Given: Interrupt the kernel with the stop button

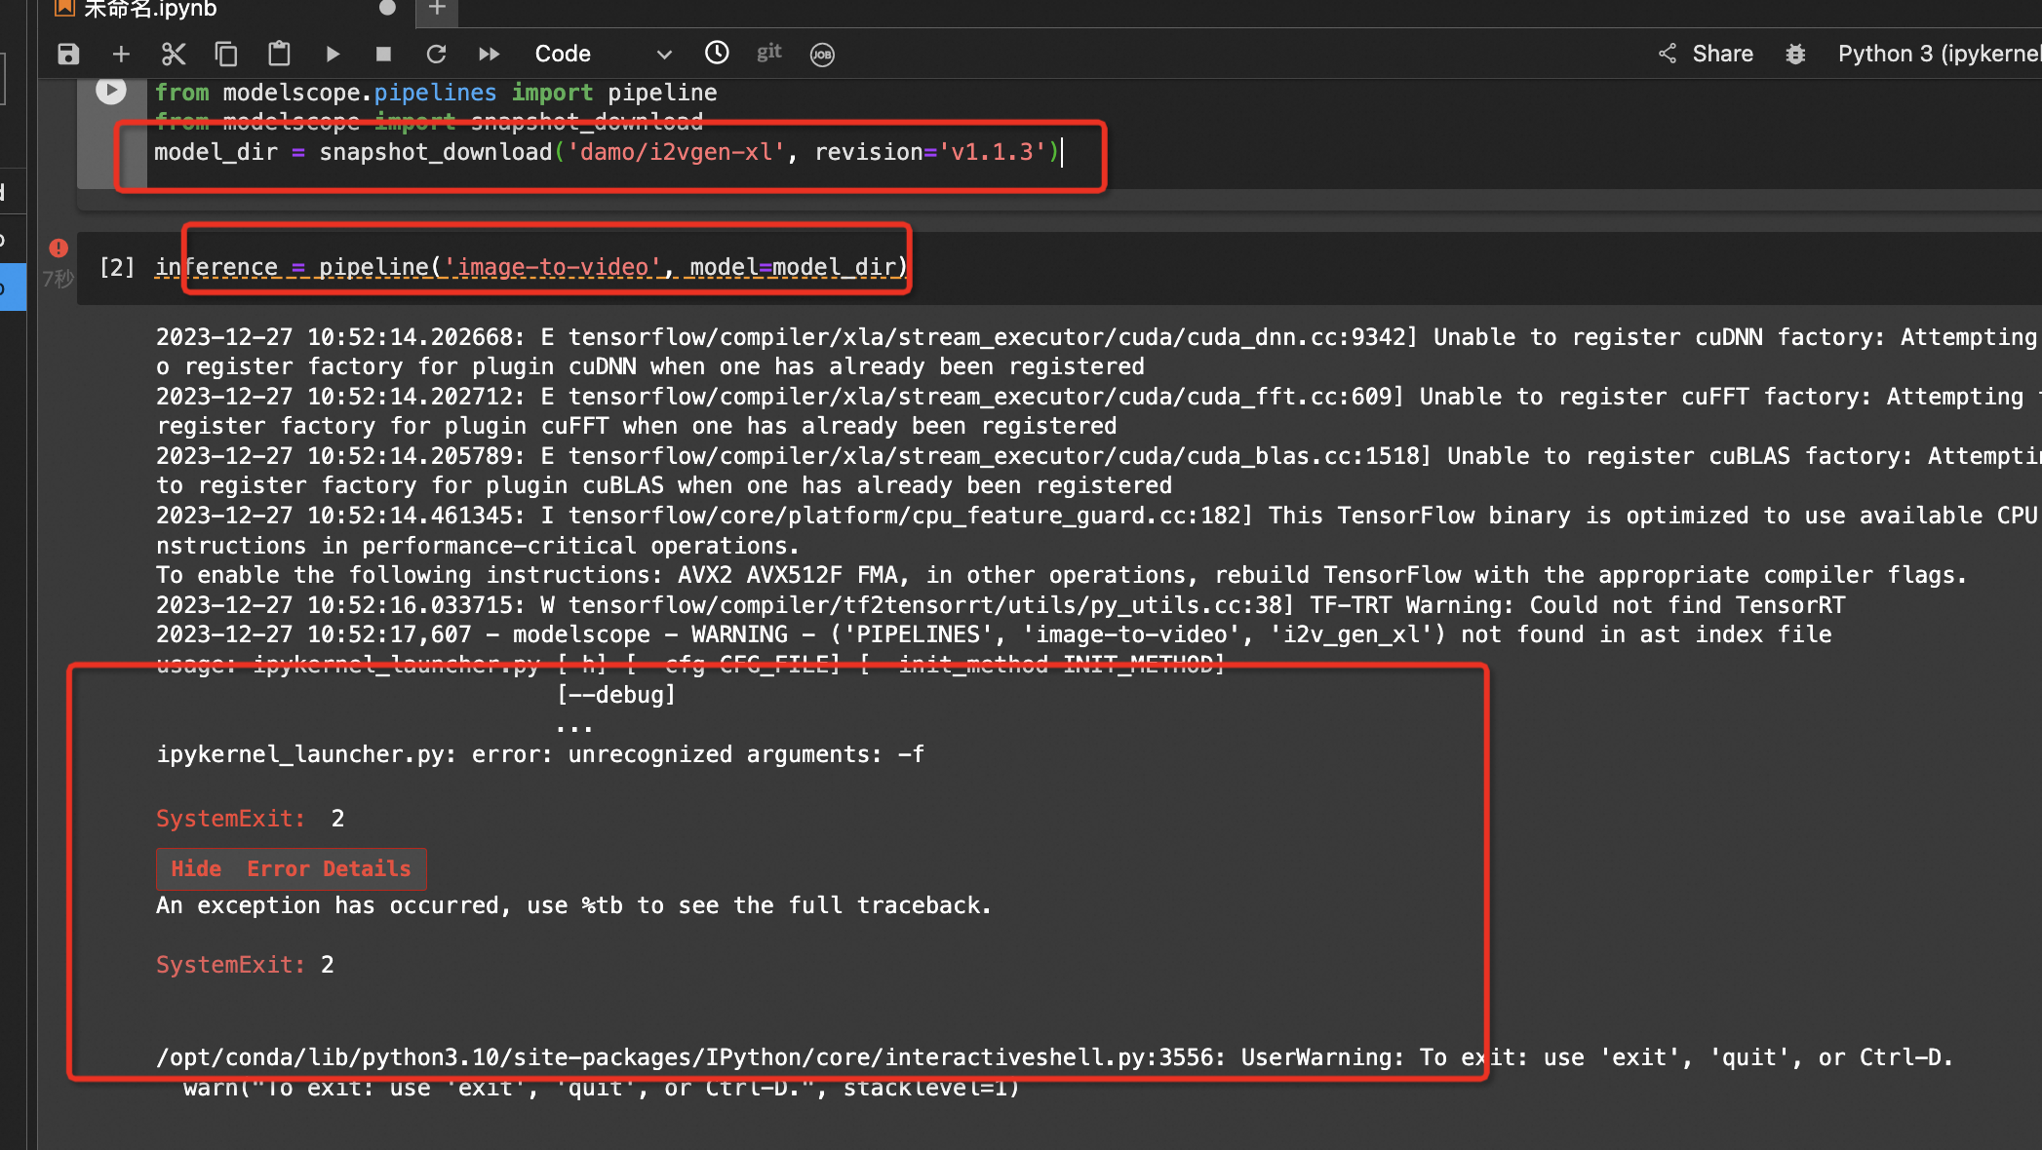Looking at the screenshot, I should (x=384, y=54).
